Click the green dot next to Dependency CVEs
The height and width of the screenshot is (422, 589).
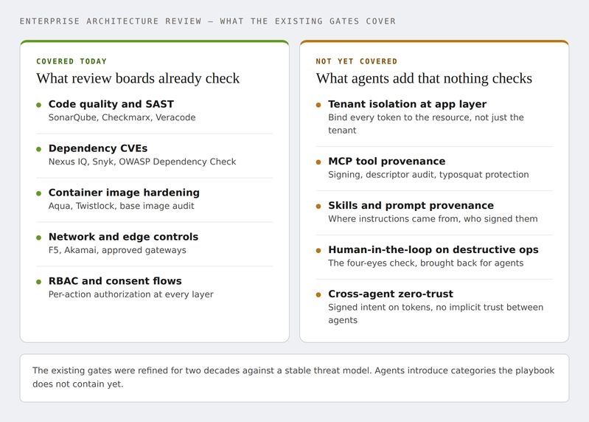[x=38, y=149]
